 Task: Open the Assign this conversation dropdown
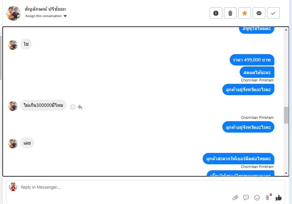coord(46,16)
